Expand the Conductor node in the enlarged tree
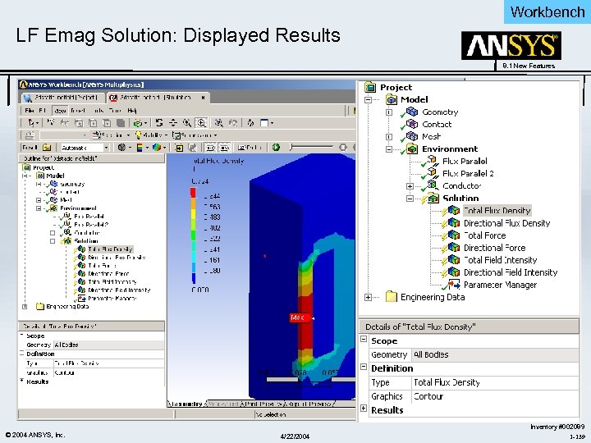Viewport: 591px width, 443px height. (410, 186)
